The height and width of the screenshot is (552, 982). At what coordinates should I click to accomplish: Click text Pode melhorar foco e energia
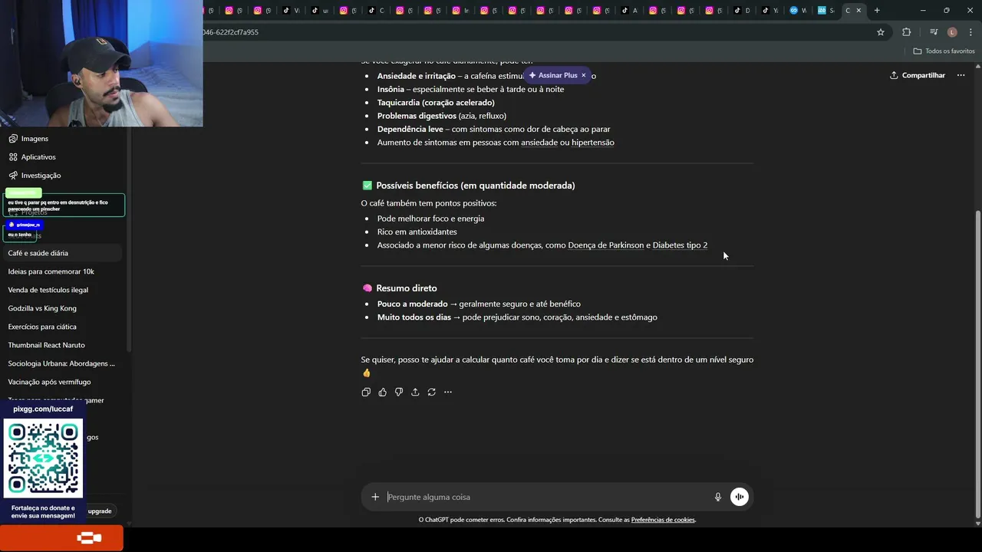tap(430, 219)
